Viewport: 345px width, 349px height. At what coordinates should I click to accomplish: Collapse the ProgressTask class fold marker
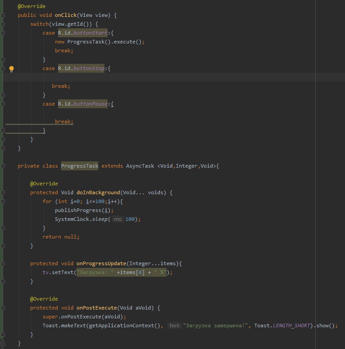coord(3,166)
